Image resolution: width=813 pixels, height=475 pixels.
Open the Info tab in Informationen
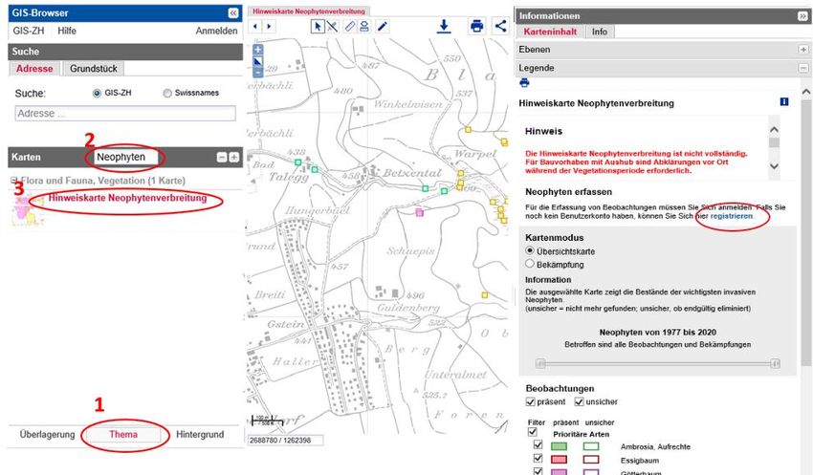click(599, 32)
